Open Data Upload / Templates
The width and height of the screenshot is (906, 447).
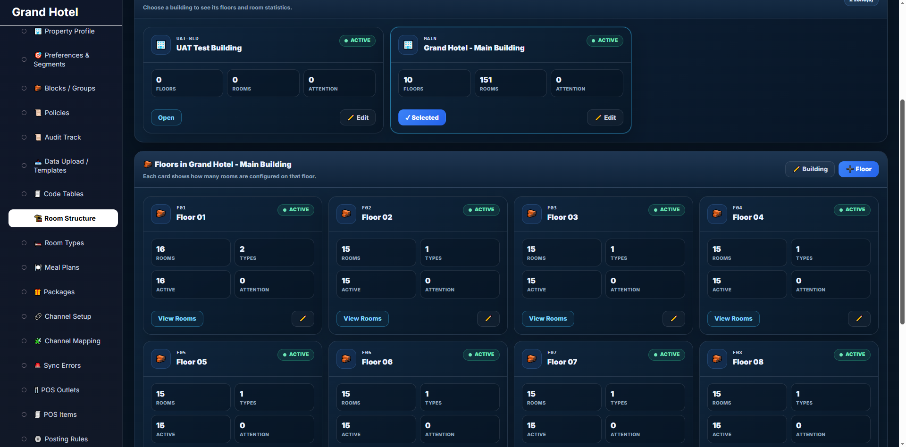pyautogui.click(x=63, y=166)
